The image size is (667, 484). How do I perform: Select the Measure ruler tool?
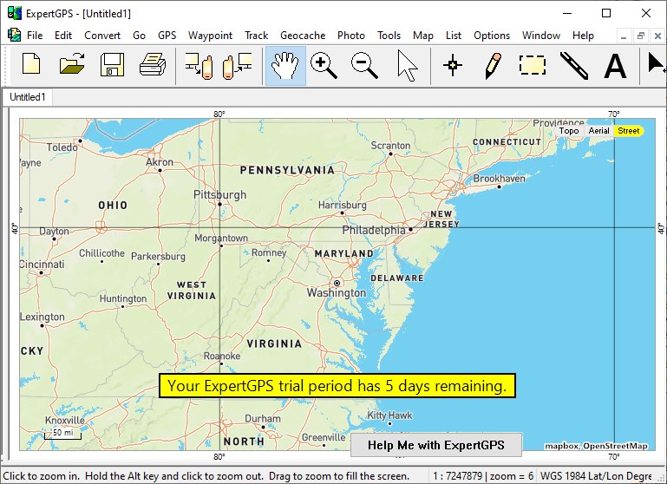[574, 66]
